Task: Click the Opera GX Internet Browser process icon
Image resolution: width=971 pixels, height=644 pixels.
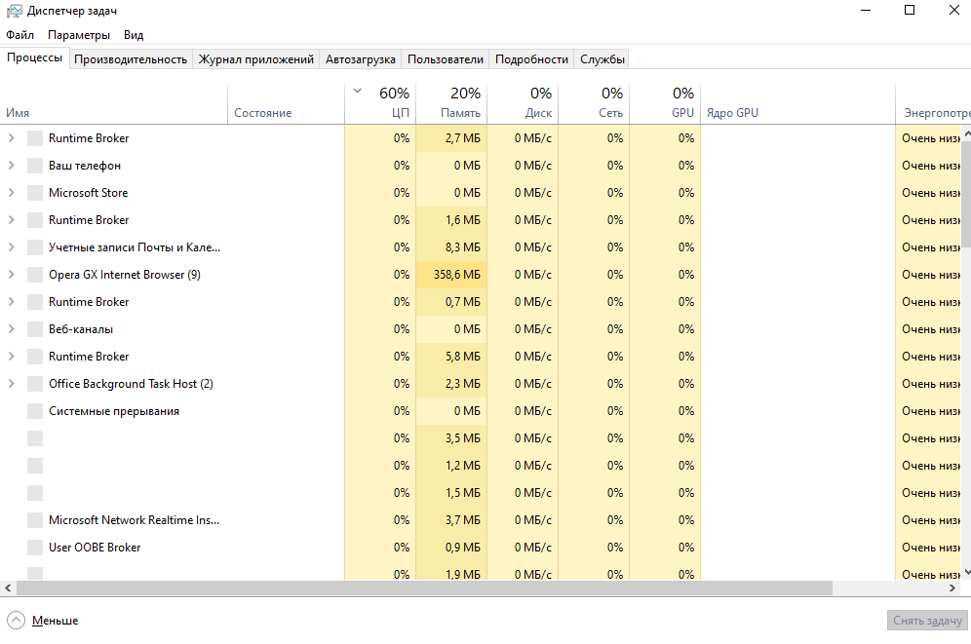Action: coord(35,275)
